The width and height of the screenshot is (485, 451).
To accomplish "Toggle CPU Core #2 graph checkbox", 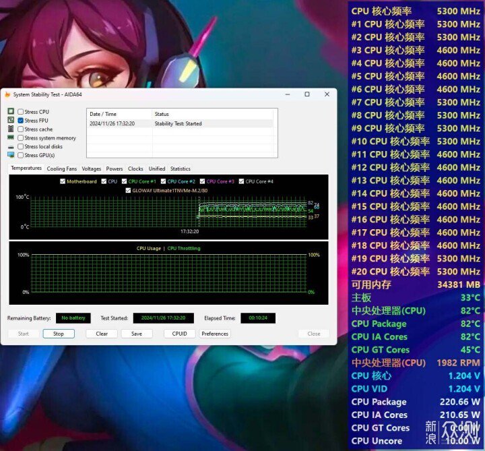I will (x=163, y=181).
